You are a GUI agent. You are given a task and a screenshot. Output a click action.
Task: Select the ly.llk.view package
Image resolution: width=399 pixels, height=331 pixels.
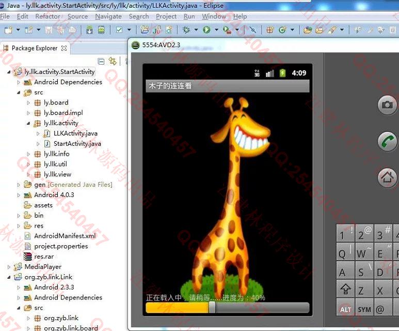[x=57, y=174]
